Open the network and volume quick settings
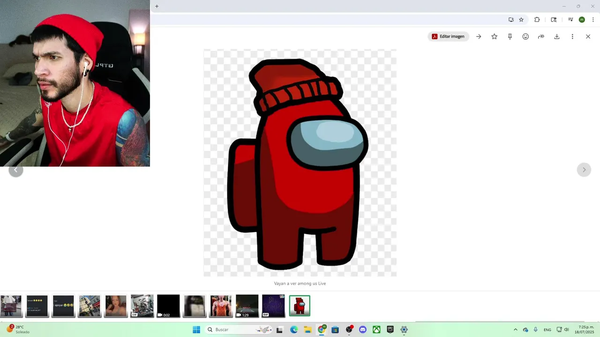The height and width of the screenshot is (337, 600). (x=562, y=330)
